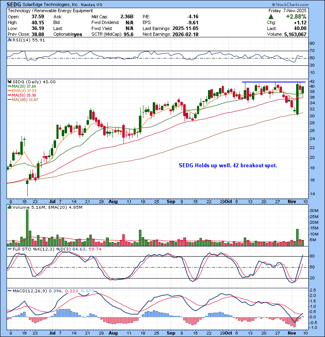Viewport: 325px width, 337px height.
Task: Click the MA(20) 37.68 legend entry
Action: click(x=24, y=86)
